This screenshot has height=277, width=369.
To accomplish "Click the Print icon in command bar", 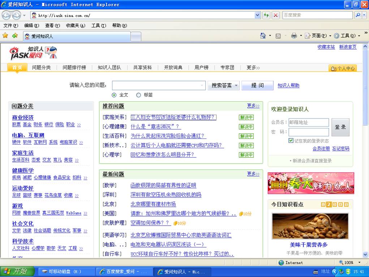I will point(294,36).
